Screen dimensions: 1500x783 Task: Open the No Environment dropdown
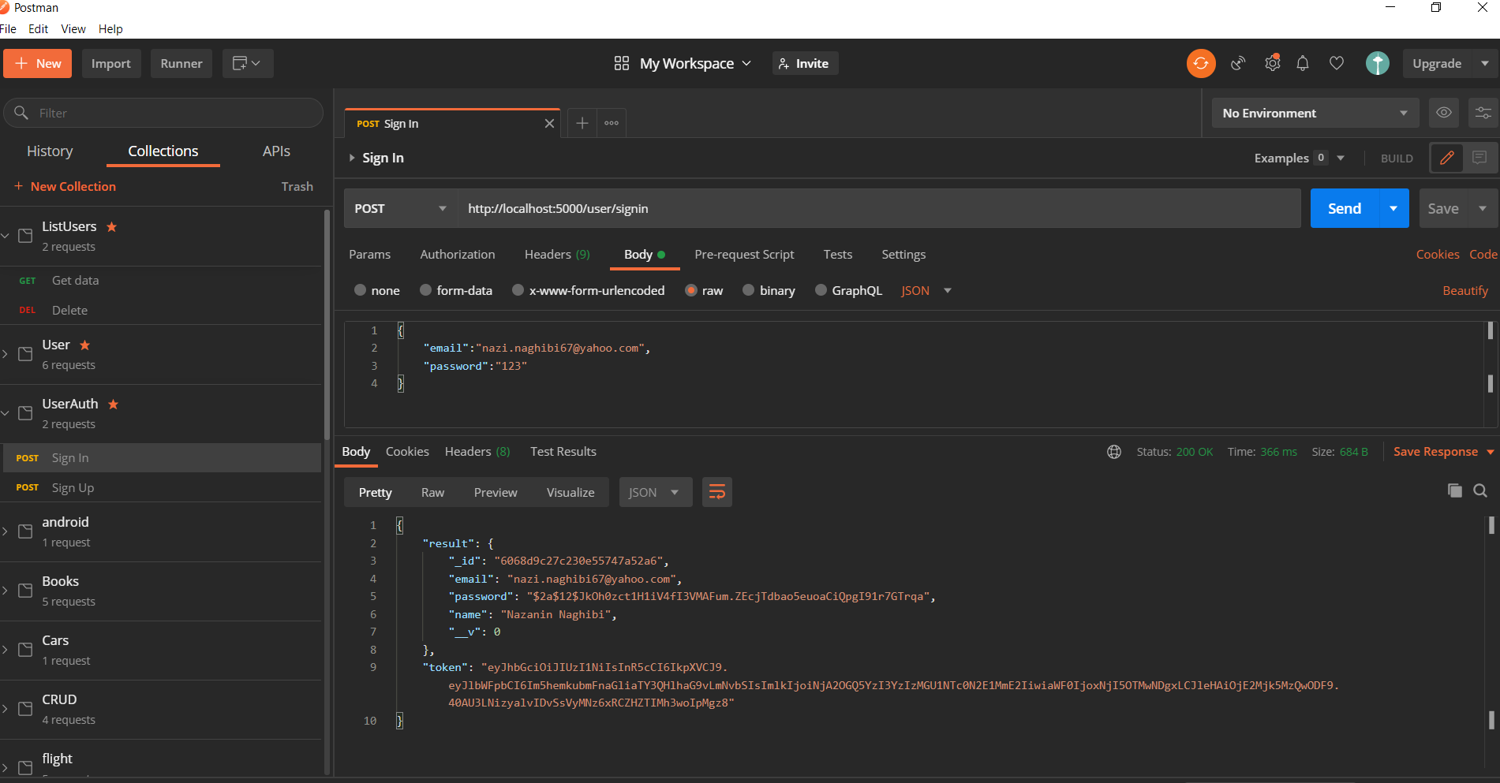click(1314, 113)
